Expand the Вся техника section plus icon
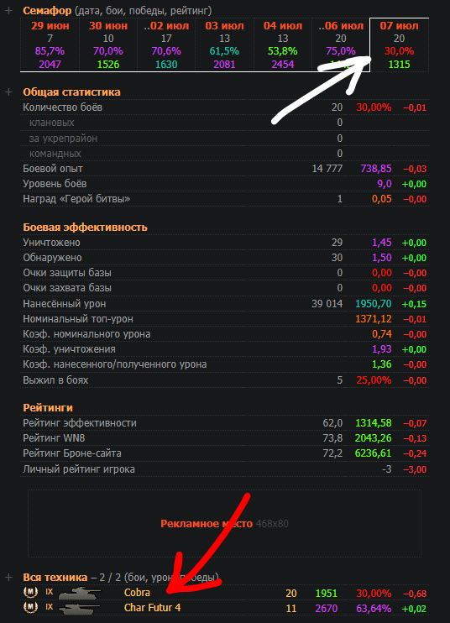 coord(8,577)
